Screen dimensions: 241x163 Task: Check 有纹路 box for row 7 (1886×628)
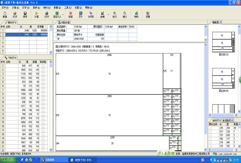43,90
